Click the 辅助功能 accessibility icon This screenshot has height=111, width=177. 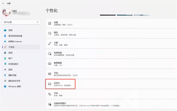[5, 75]
